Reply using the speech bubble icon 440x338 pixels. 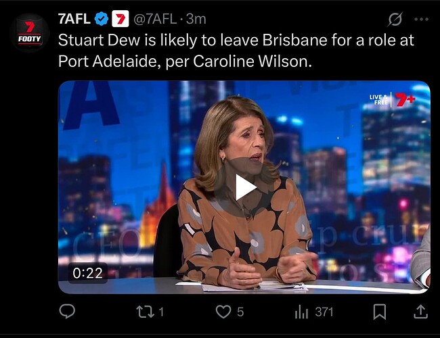67,312
